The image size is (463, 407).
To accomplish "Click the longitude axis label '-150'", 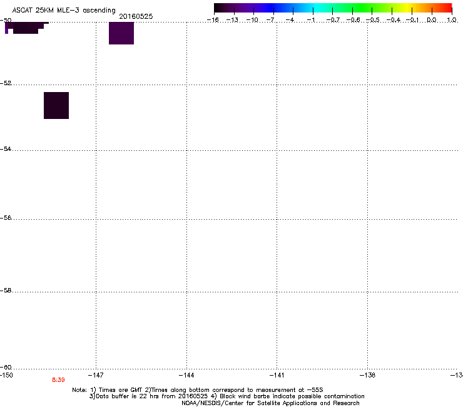I will 6,375.
